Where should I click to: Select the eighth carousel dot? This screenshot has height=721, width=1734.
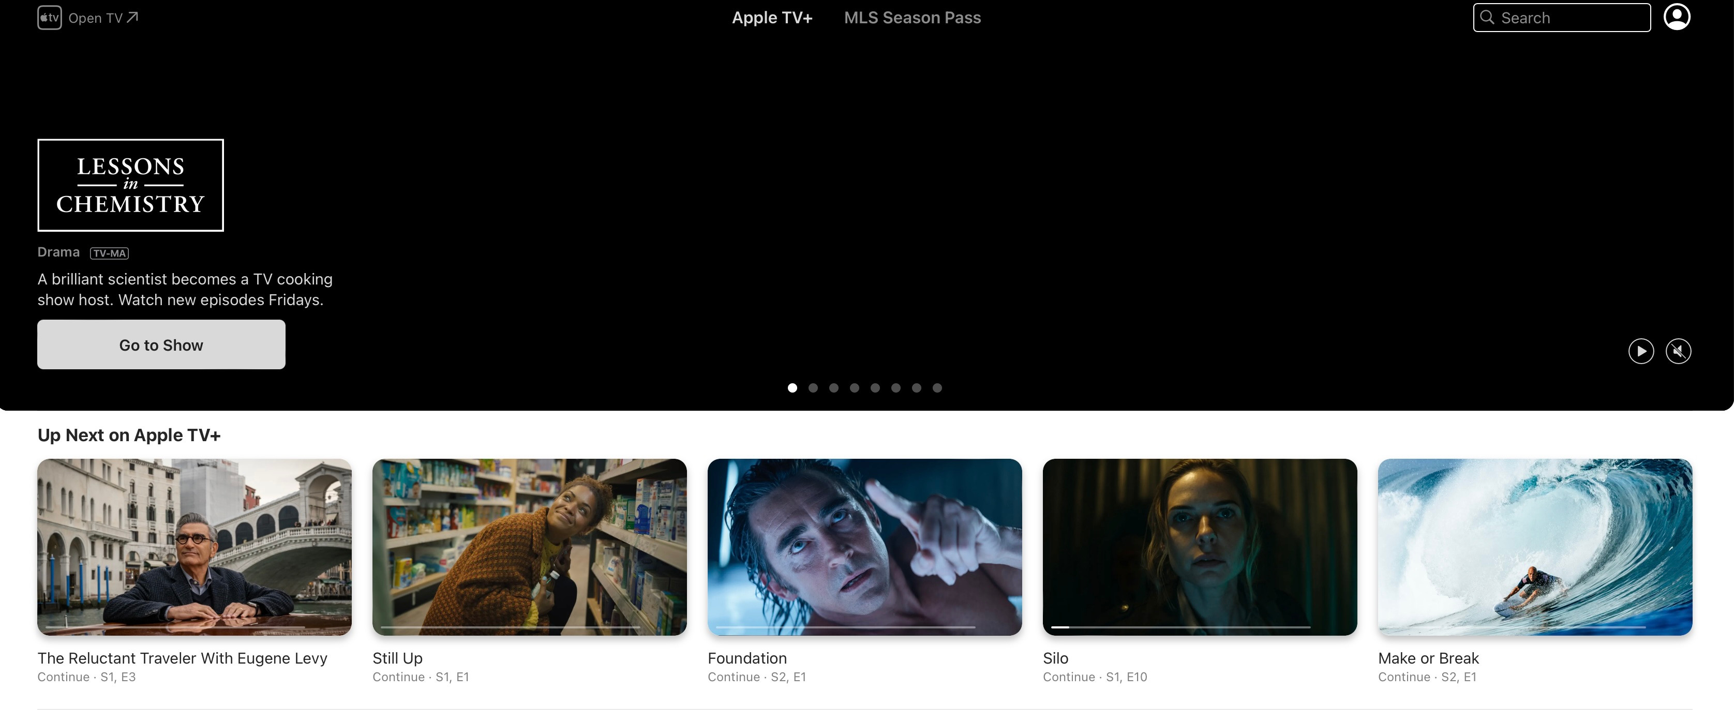coord(937,388)
